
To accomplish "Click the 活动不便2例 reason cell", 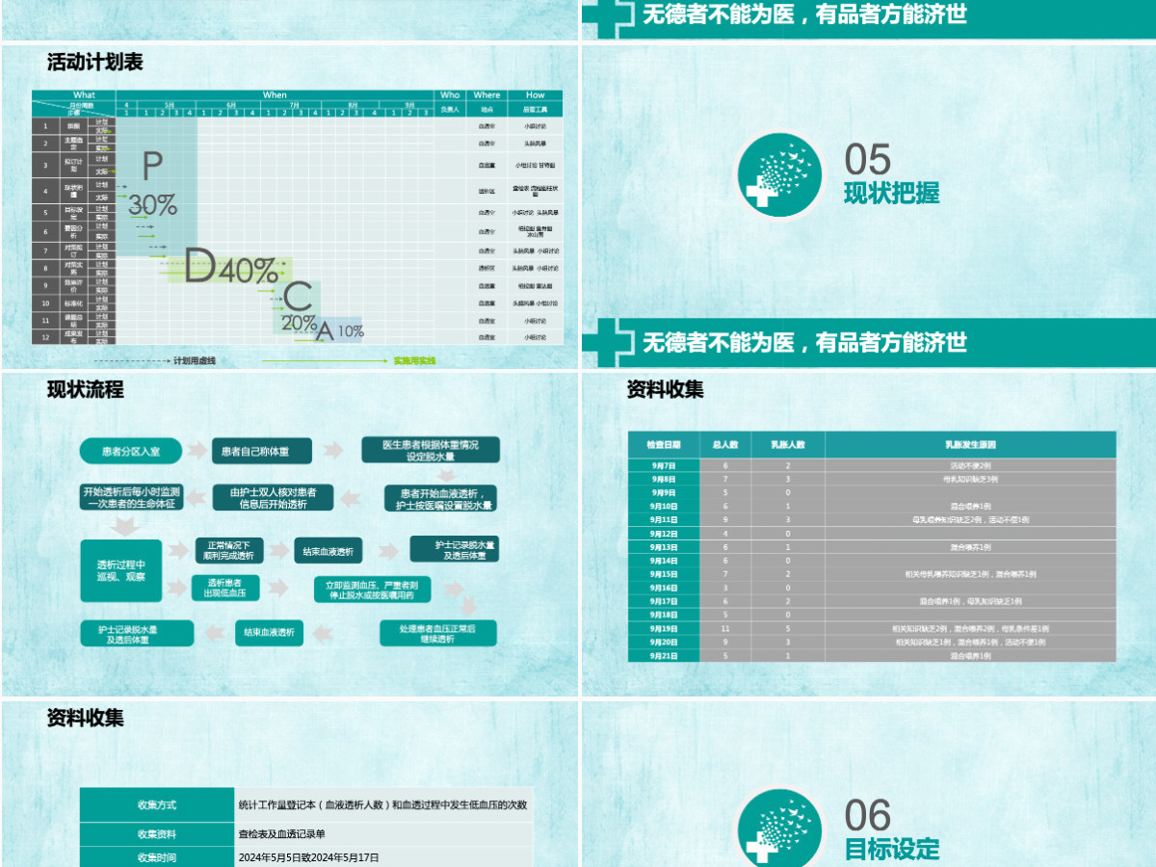I will (970, 465).
